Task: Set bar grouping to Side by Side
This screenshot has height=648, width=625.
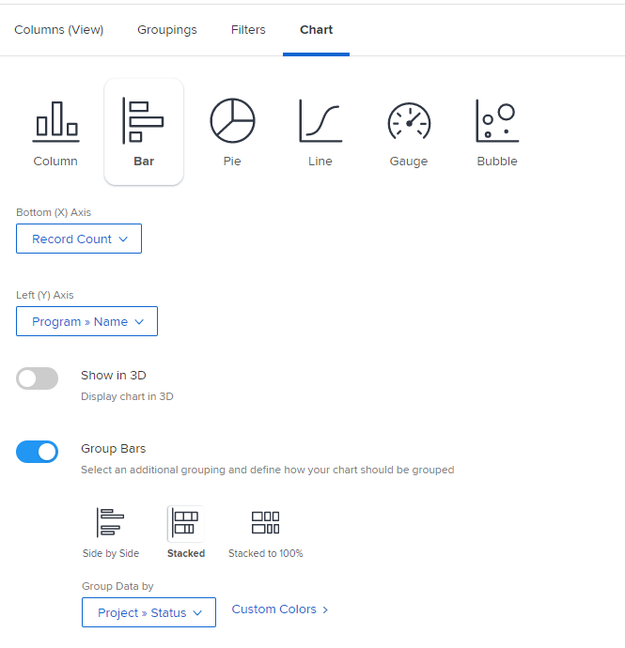Action: [111, 523]
